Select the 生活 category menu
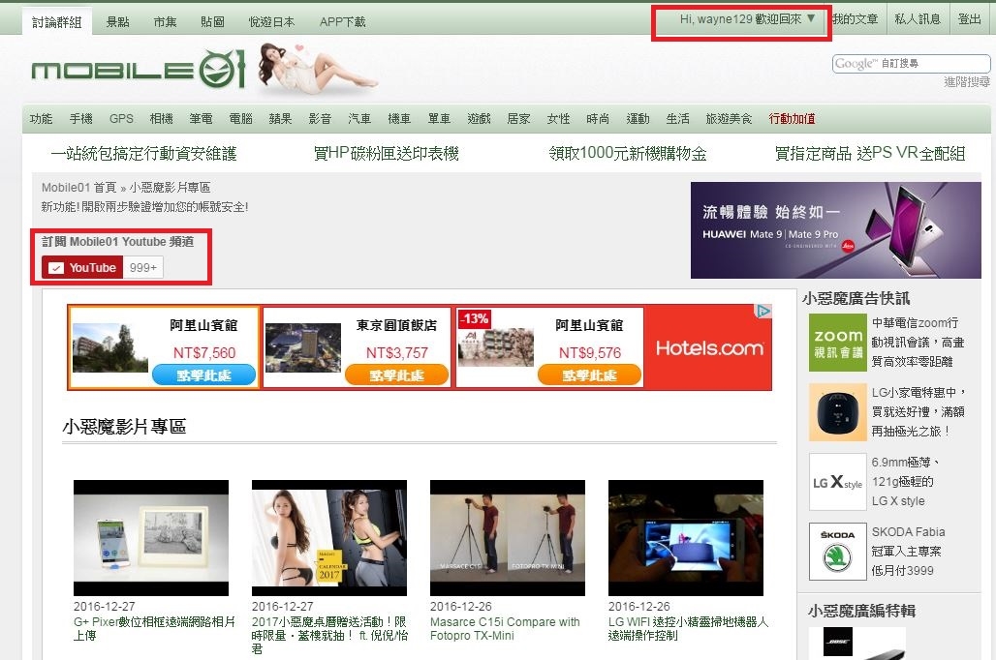996x660 pixels. [x=678, y=119]
